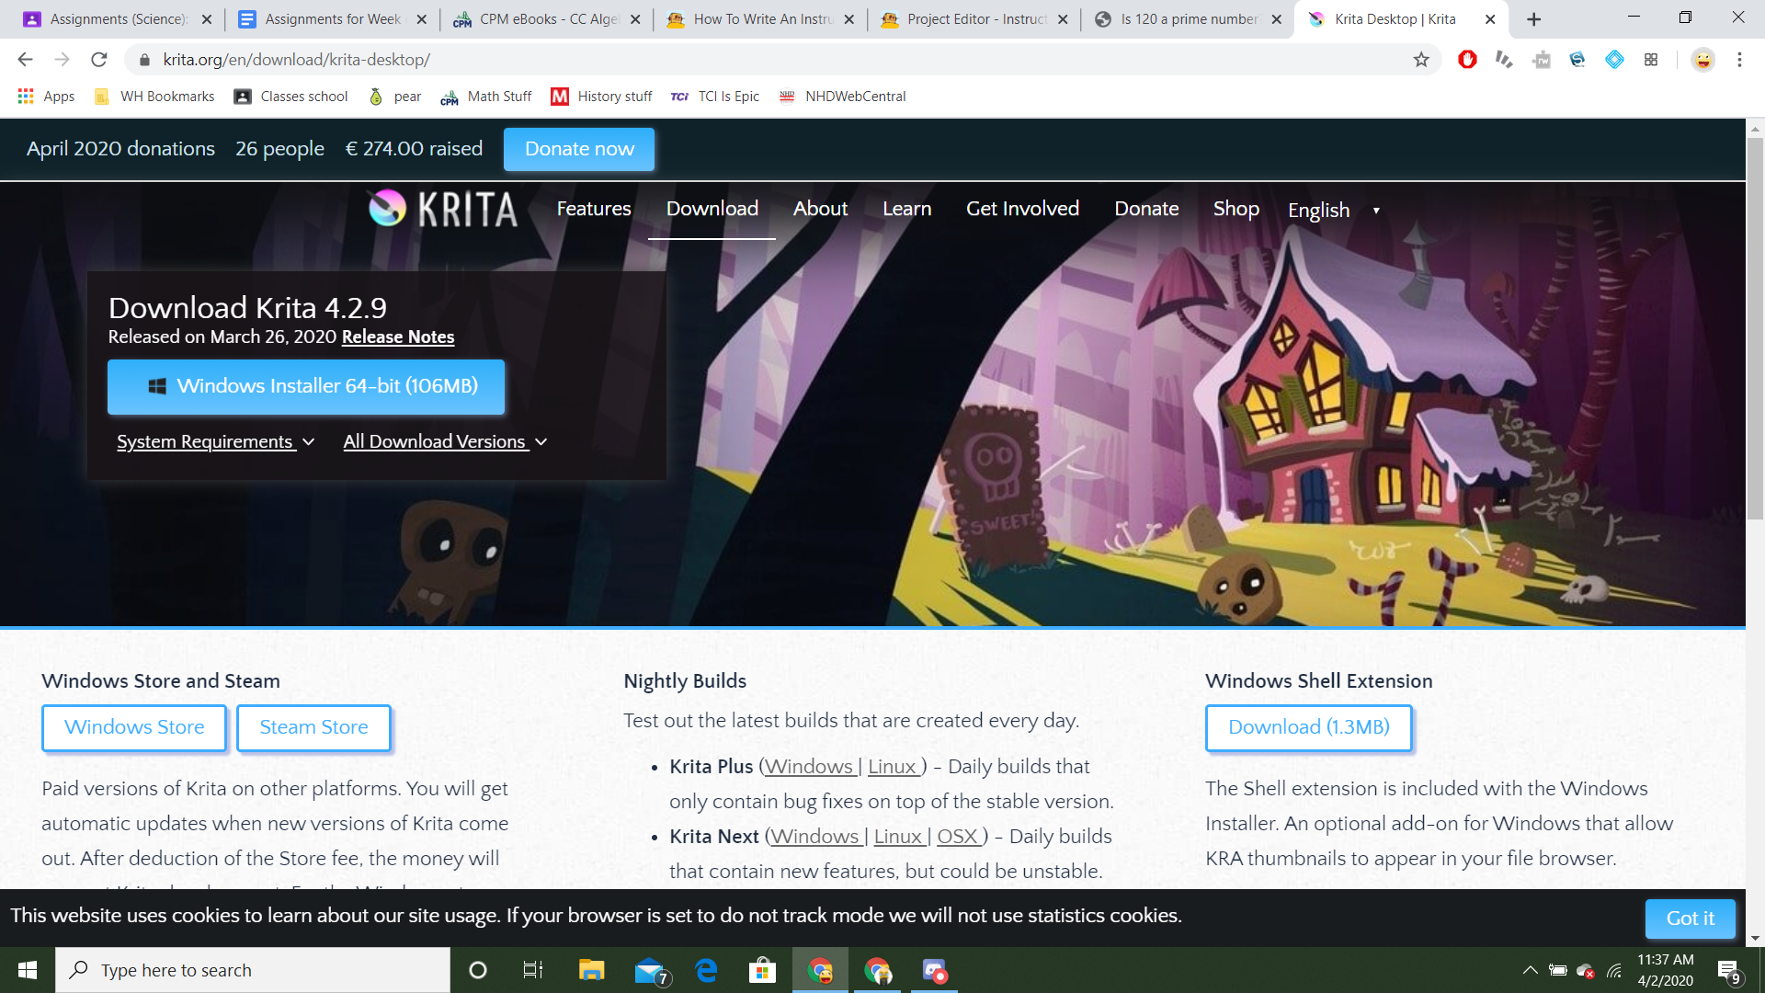
Task: Click the Donate now button
Action: click(578, 149)
